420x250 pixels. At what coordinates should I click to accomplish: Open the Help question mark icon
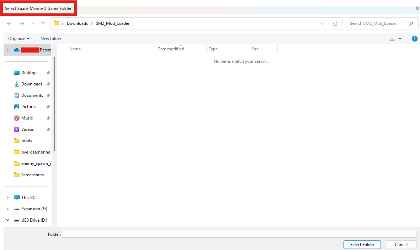tap(414, 39)
